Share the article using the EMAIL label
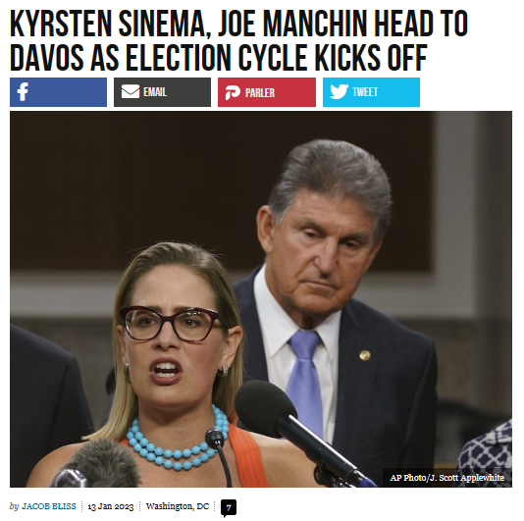524x521 pixels. pos(155,92)
